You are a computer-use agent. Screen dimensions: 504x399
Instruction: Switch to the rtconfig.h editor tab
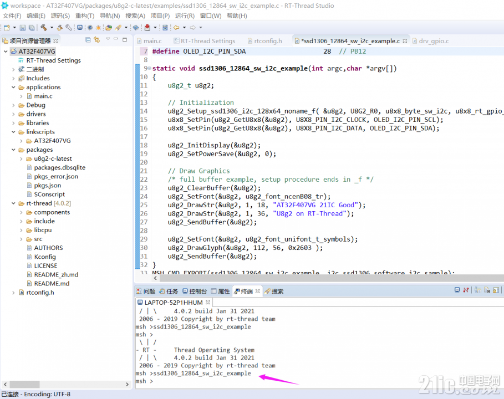tap(265, 41)
